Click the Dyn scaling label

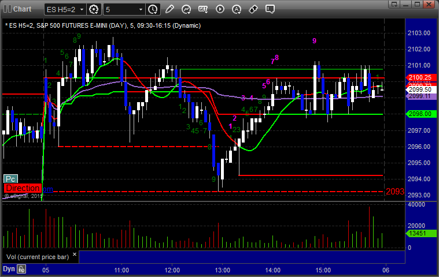9,269
